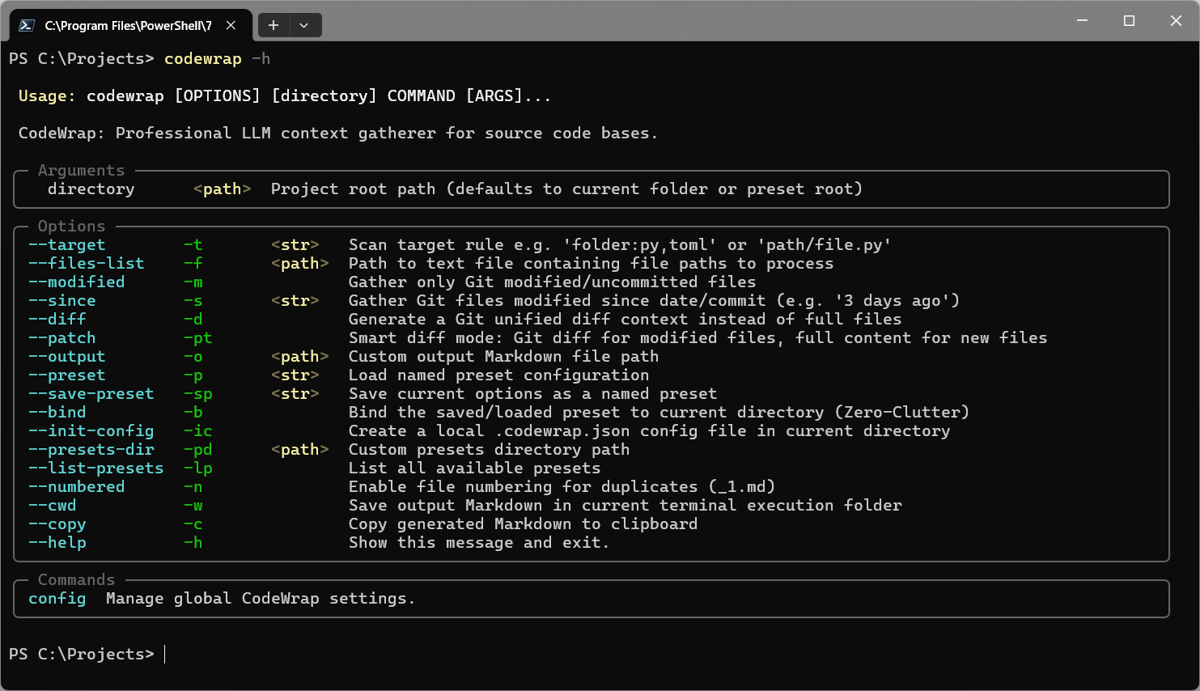Click the '--init-config' option text
Image resolution: width=1200 pixels, height=691 pixels.
pos(91,431)
